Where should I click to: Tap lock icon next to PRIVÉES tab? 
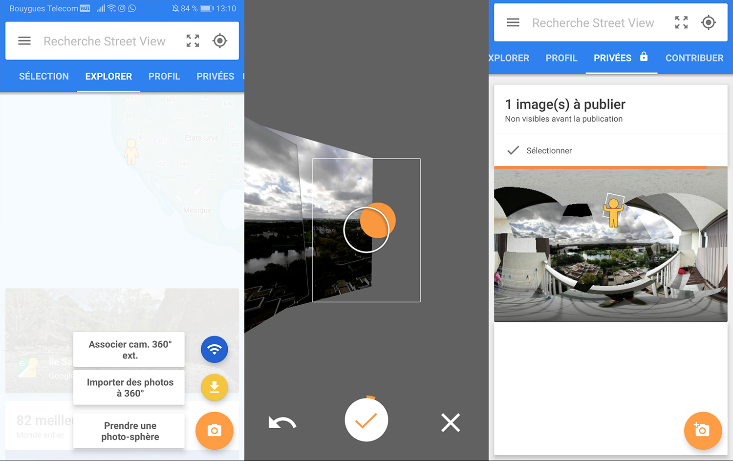tap(644, 57)
